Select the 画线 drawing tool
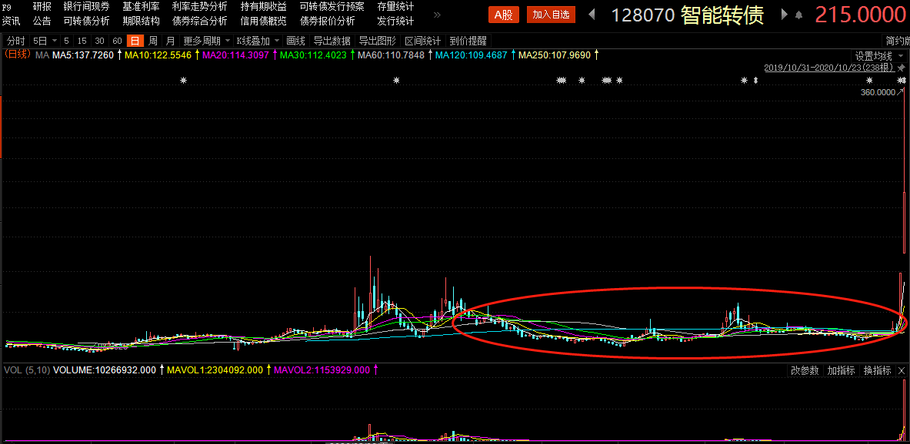 (297, 41)
